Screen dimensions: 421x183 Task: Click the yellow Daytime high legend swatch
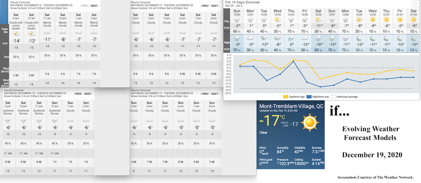pyautogui.click(x=286, y=96)
